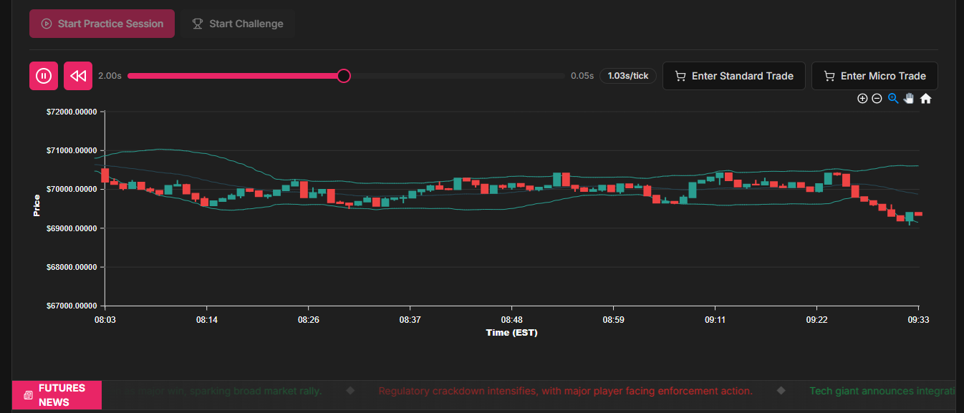
Task: Click the cart icon in Enter Micro Trade
Action: (829, 76)
